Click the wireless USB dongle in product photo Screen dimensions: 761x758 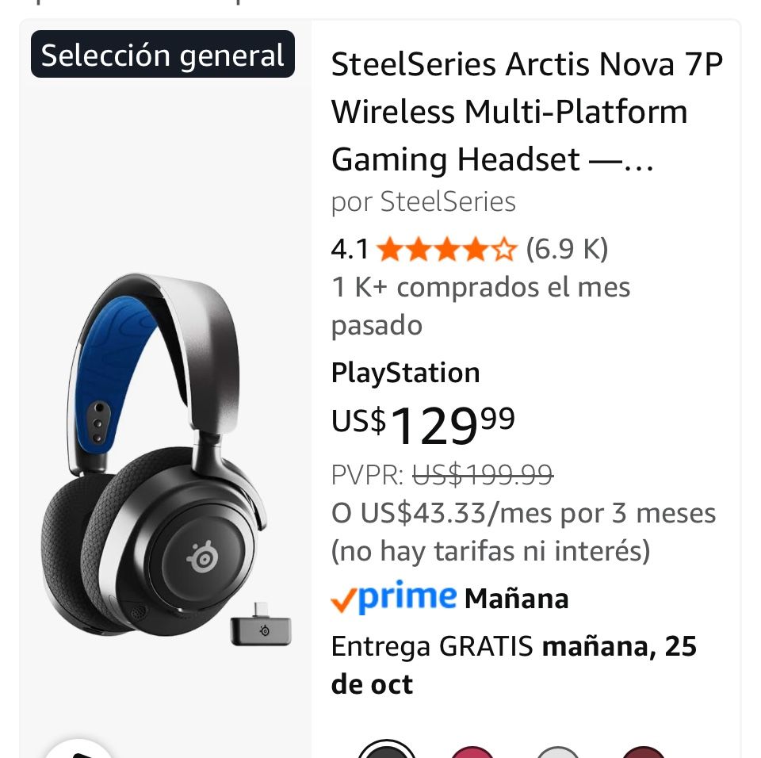click(x=262, y=630)
